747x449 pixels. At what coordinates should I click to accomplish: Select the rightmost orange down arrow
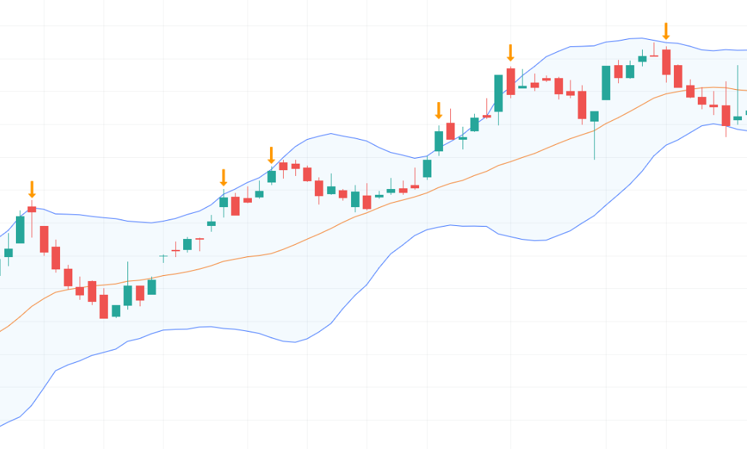coord(666,31)
